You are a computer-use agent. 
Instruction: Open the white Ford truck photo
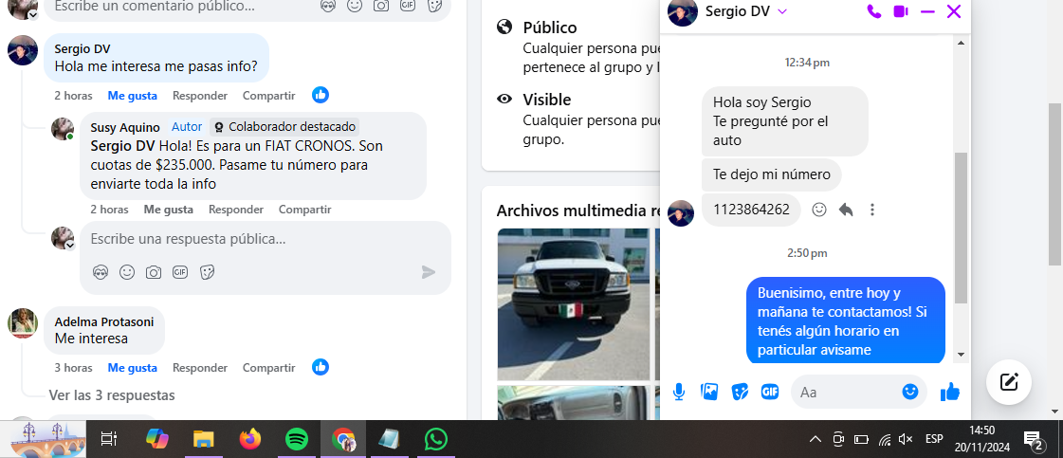point(574,304)
